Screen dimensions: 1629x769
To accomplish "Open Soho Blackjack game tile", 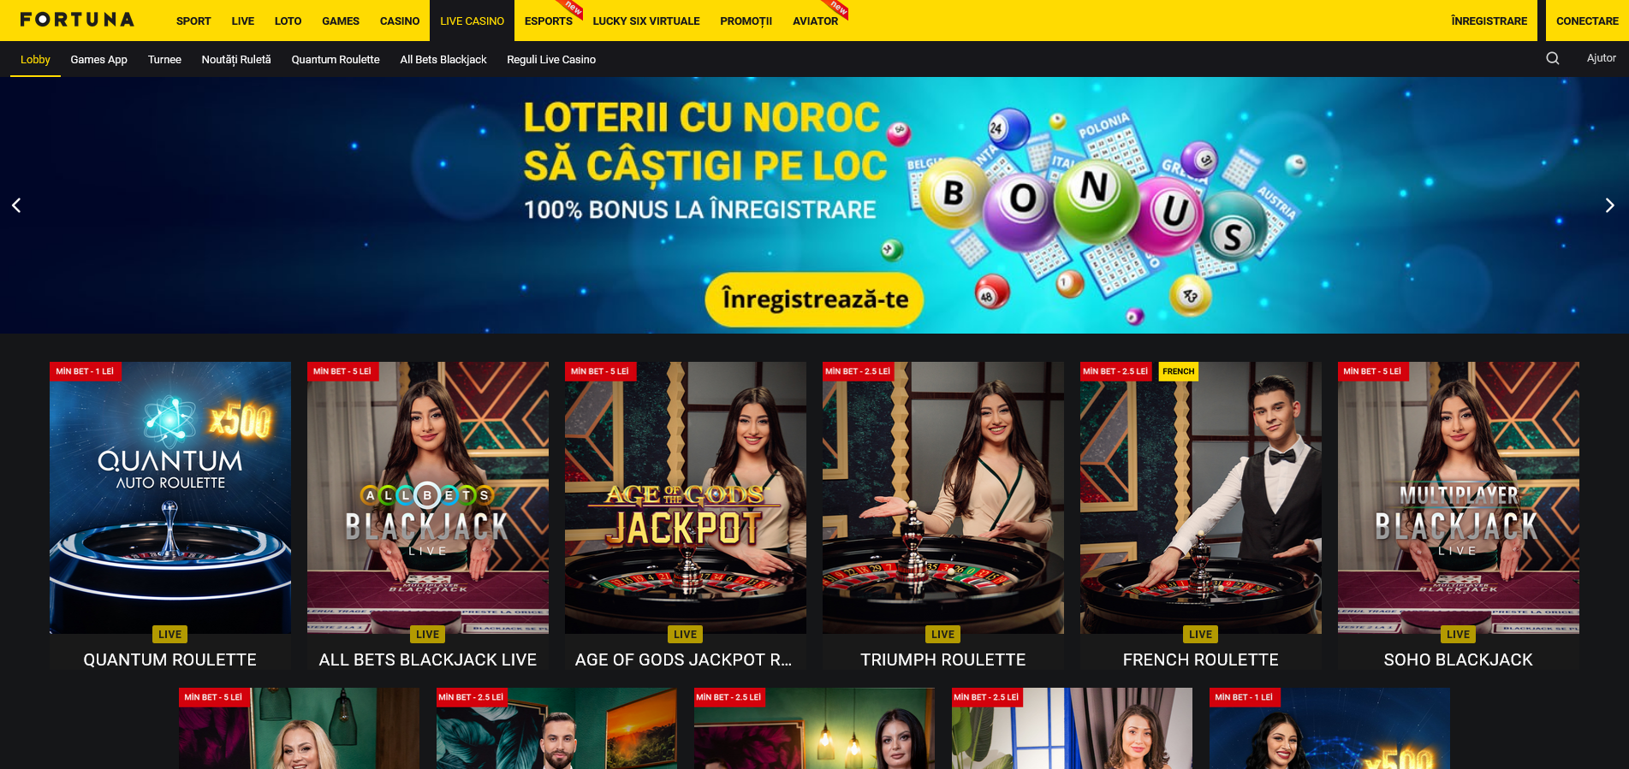I will tap(1459, 515).
